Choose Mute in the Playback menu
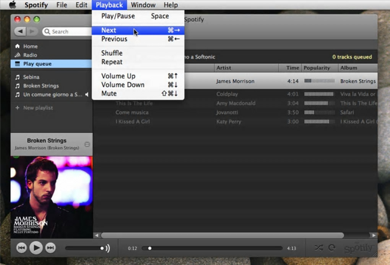 click(x=138, y=94)
